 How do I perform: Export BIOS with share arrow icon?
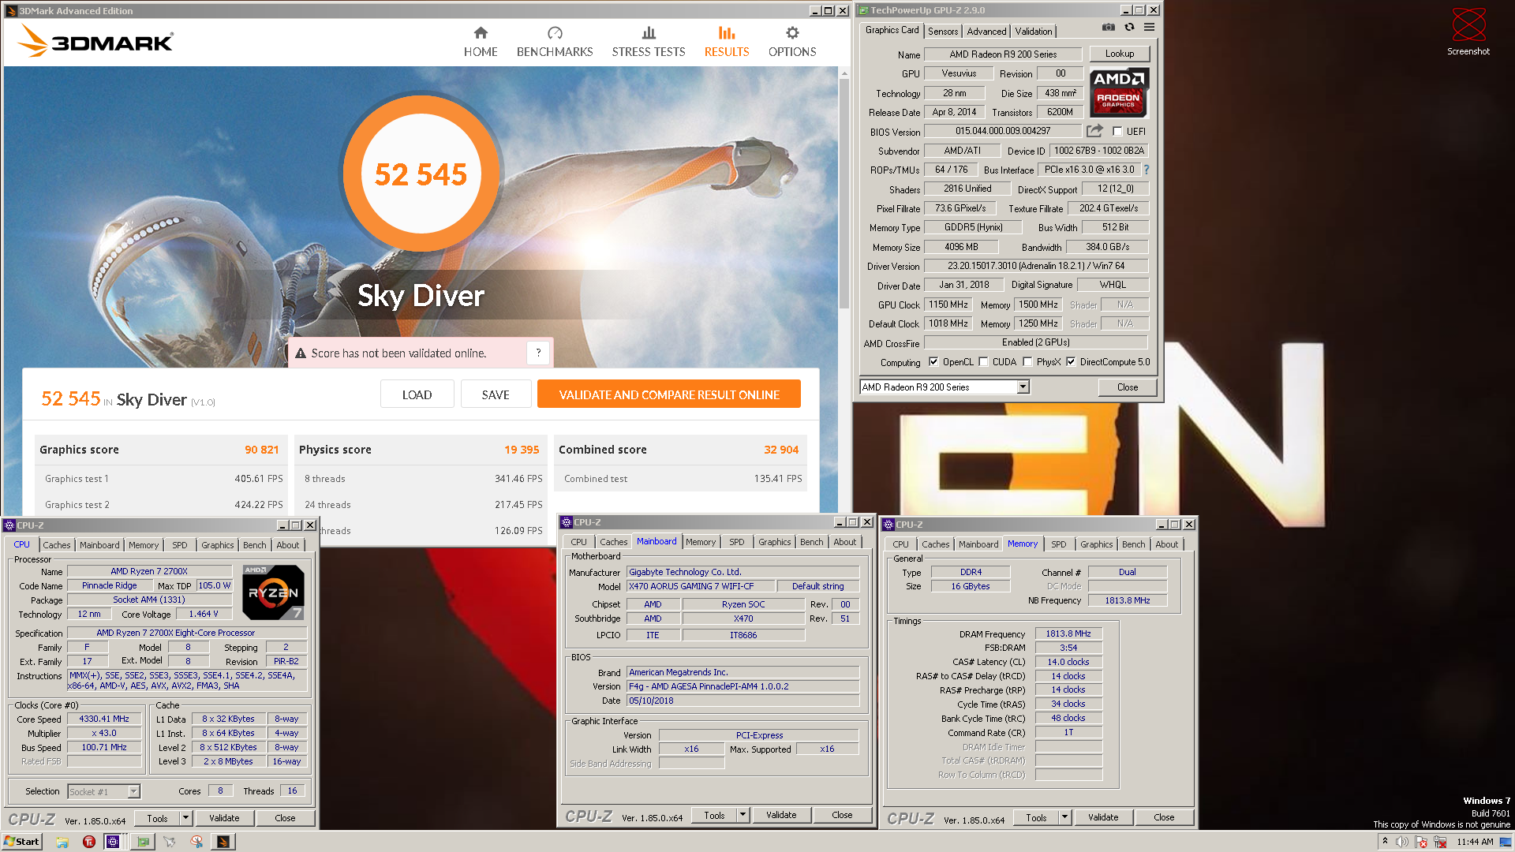(x=1094, y=131)
